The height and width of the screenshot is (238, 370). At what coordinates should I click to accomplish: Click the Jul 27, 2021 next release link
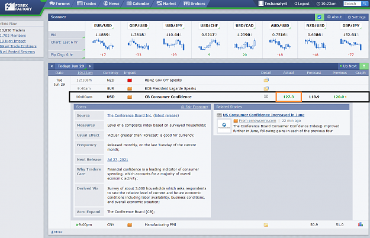coord(118,159)
